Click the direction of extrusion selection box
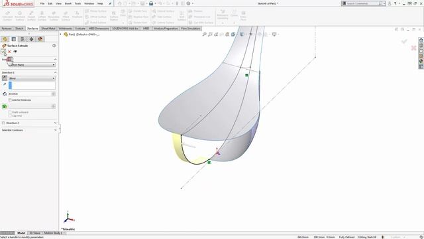 coord(32,86)
